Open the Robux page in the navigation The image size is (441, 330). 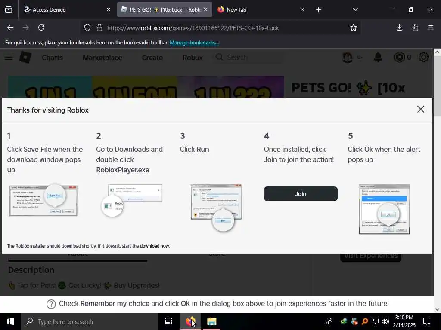click(193, 58)
